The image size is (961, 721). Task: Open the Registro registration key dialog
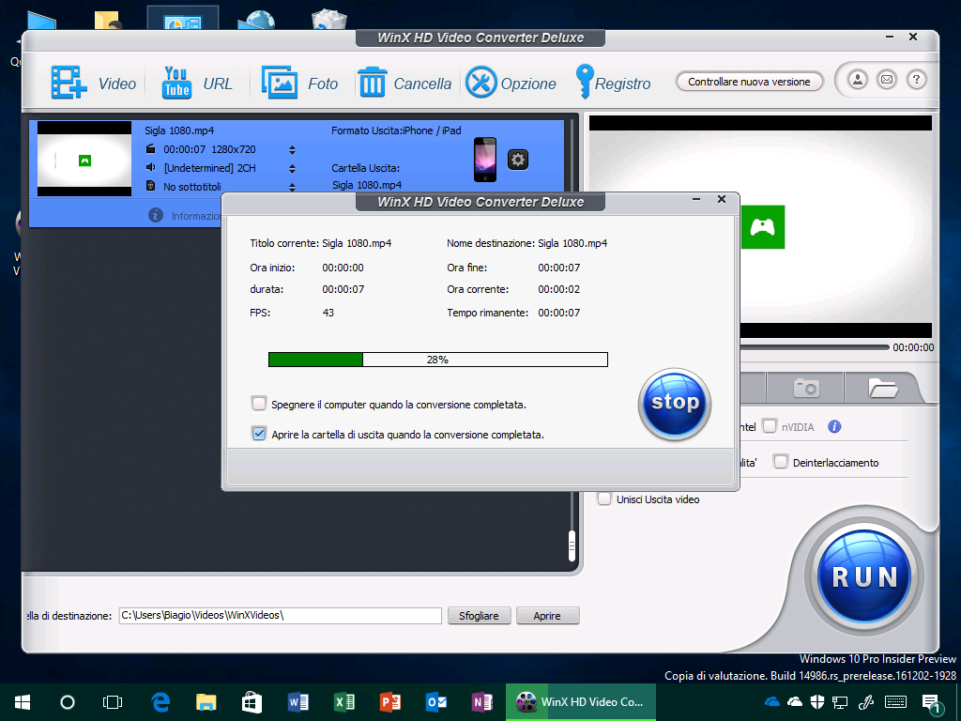pyautogui.click(x=613, y=83)
